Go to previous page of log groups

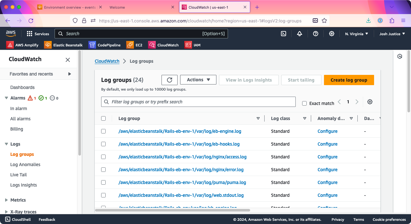339,102
